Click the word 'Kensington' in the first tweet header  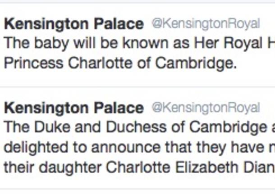click(46, 24)
